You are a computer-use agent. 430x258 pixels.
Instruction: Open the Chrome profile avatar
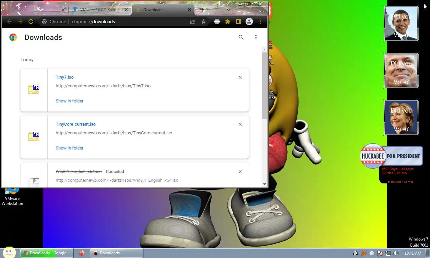(x=249, y=21)
